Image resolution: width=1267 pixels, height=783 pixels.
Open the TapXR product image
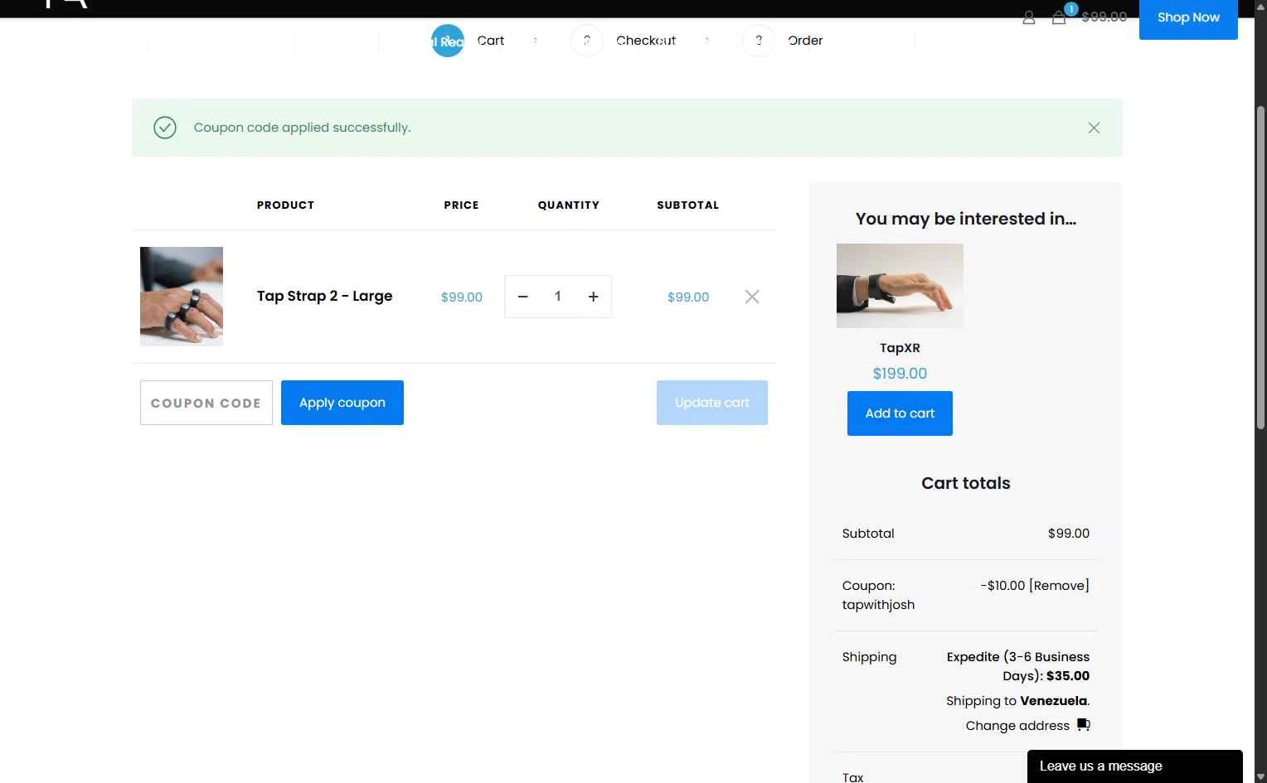[x=900, y=286]
